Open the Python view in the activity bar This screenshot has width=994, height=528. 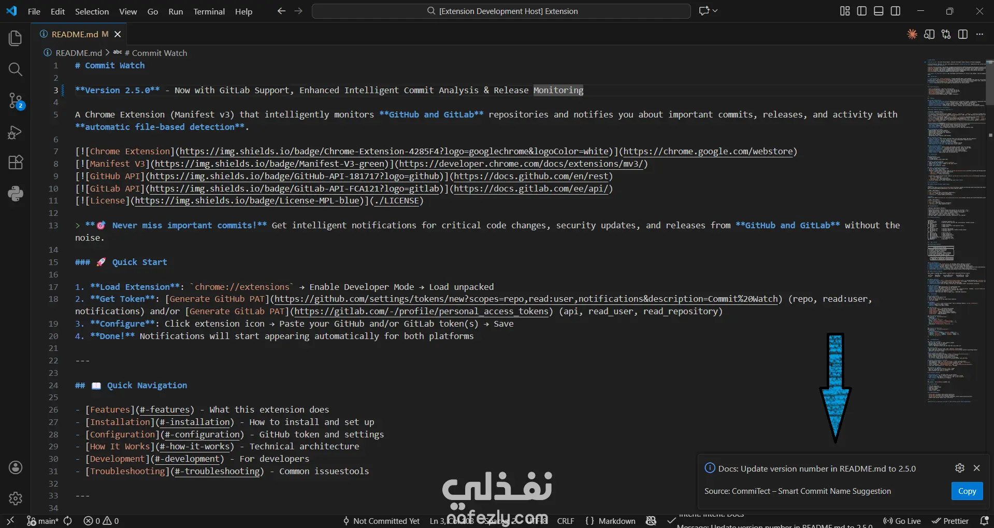click(x=16, y=194)
